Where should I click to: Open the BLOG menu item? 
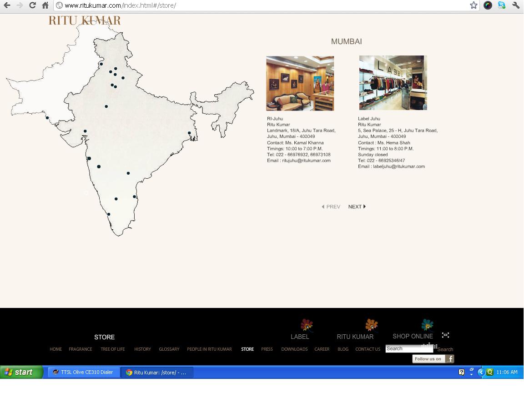343,349
